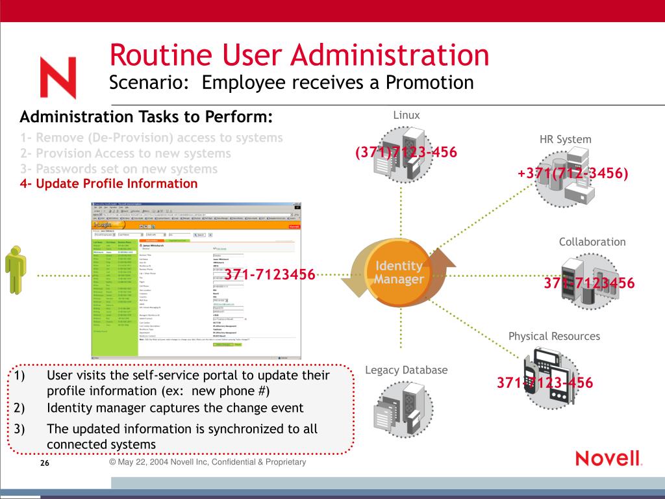Viewport: 665px width, 499px height.
Task: Click the 'Physical Resources' label
Action: 555,336
